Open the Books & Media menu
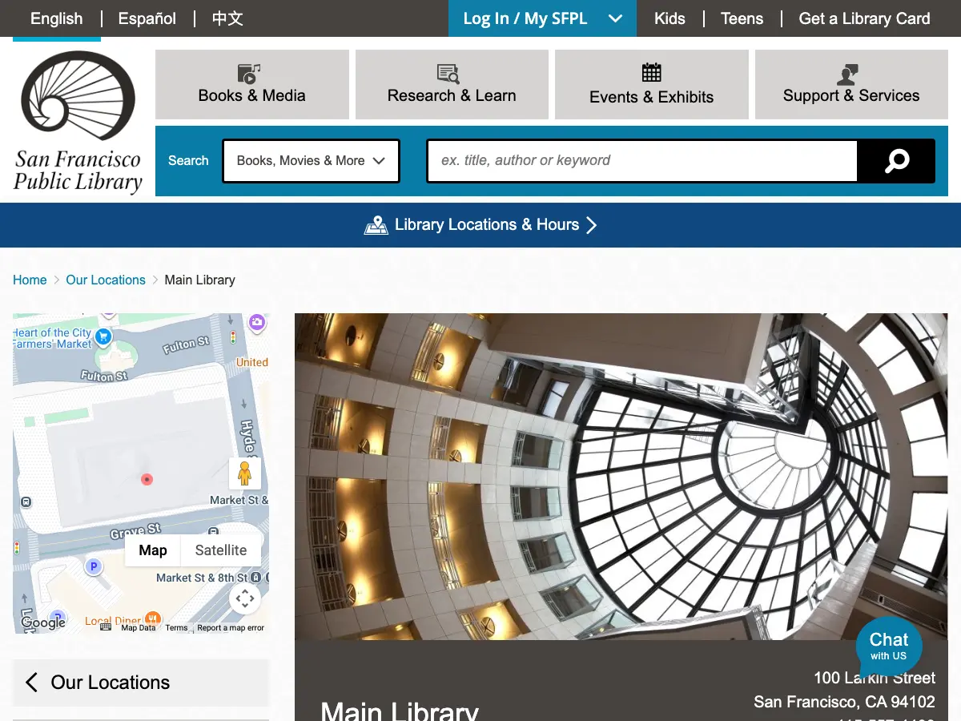 tap(252, 84)
